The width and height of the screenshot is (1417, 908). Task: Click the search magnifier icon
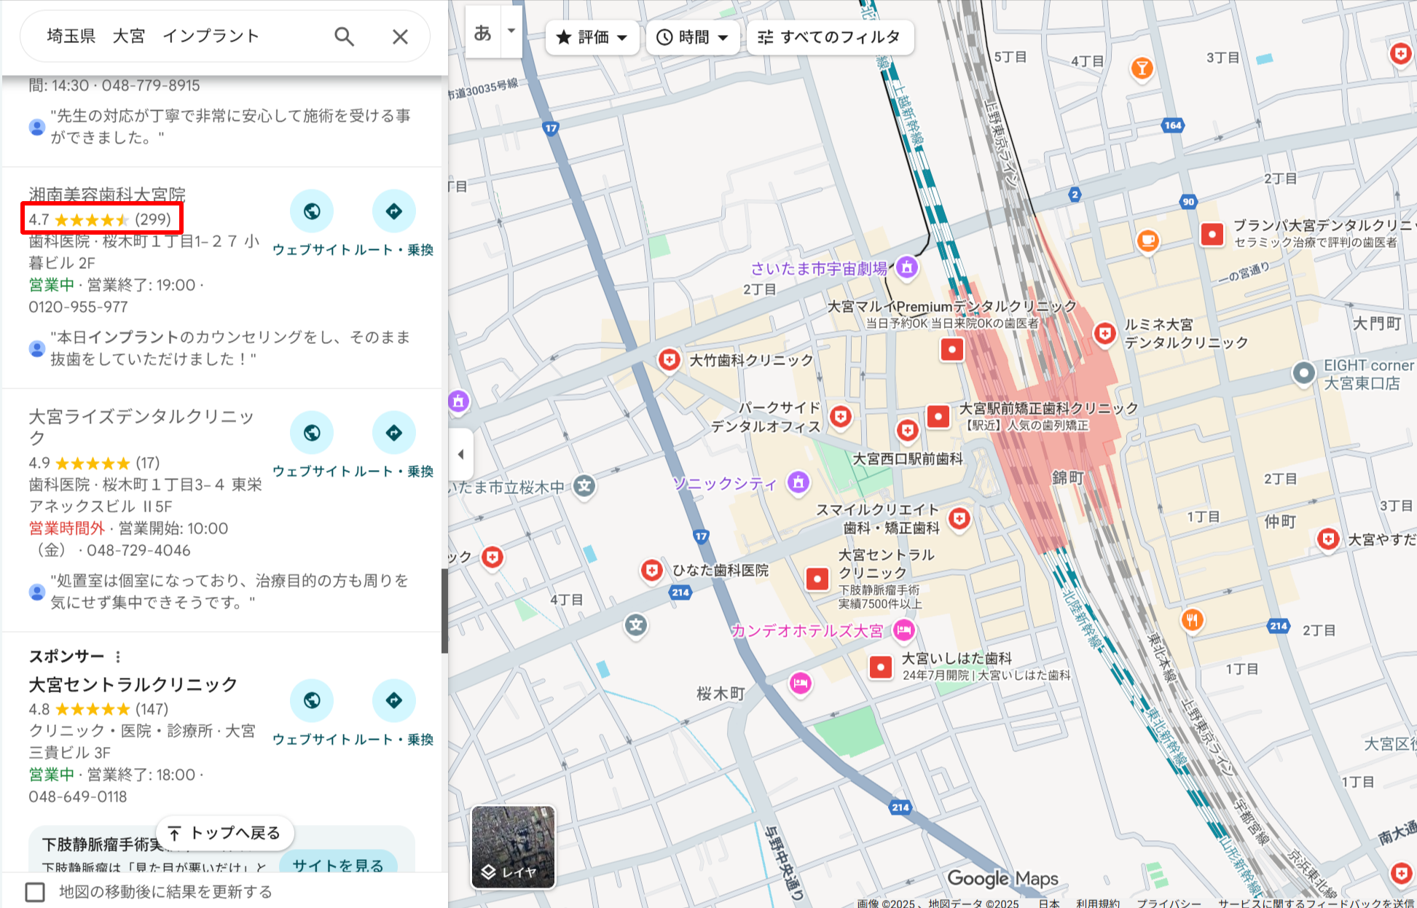[343, 36]
